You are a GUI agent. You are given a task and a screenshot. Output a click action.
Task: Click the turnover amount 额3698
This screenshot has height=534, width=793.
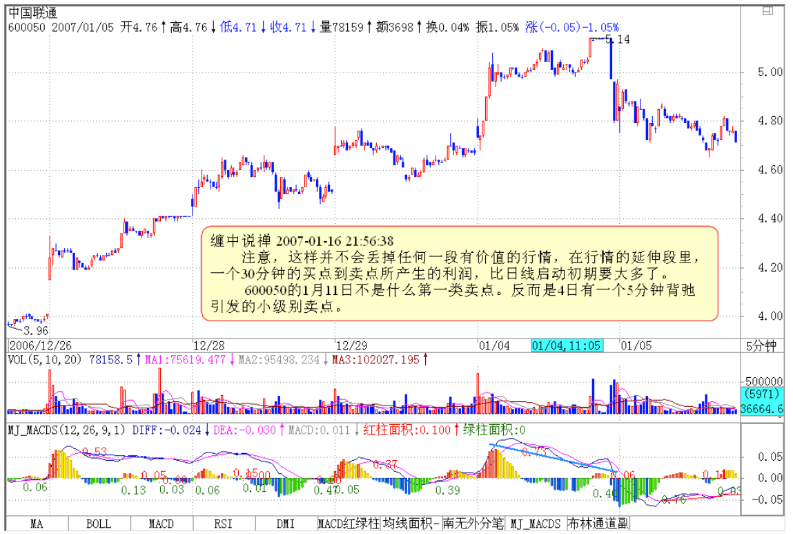[395, 28]
